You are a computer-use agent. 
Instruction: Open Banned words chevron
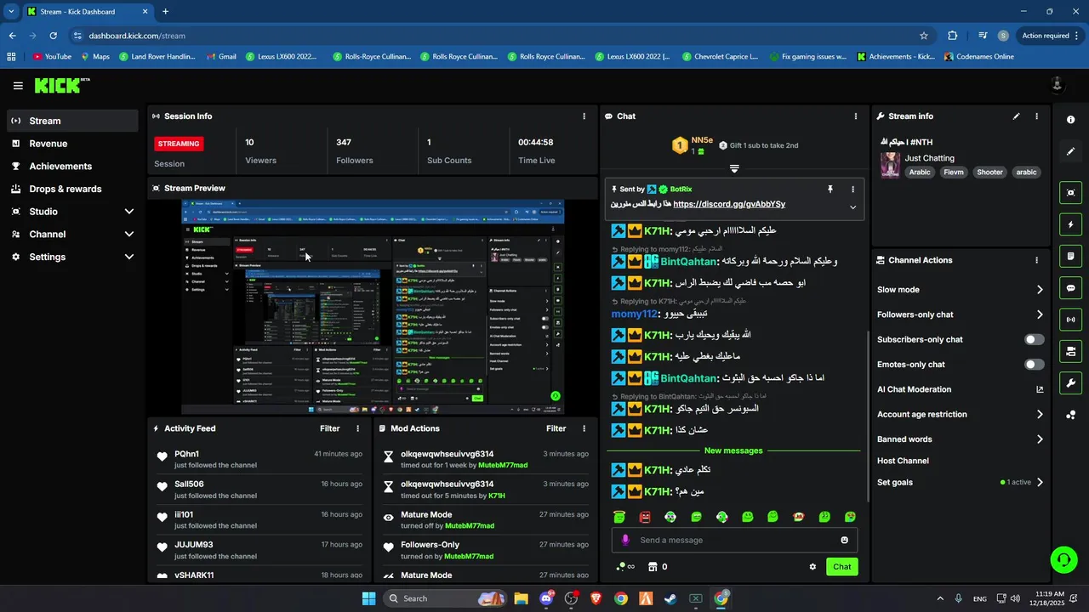1040,439
